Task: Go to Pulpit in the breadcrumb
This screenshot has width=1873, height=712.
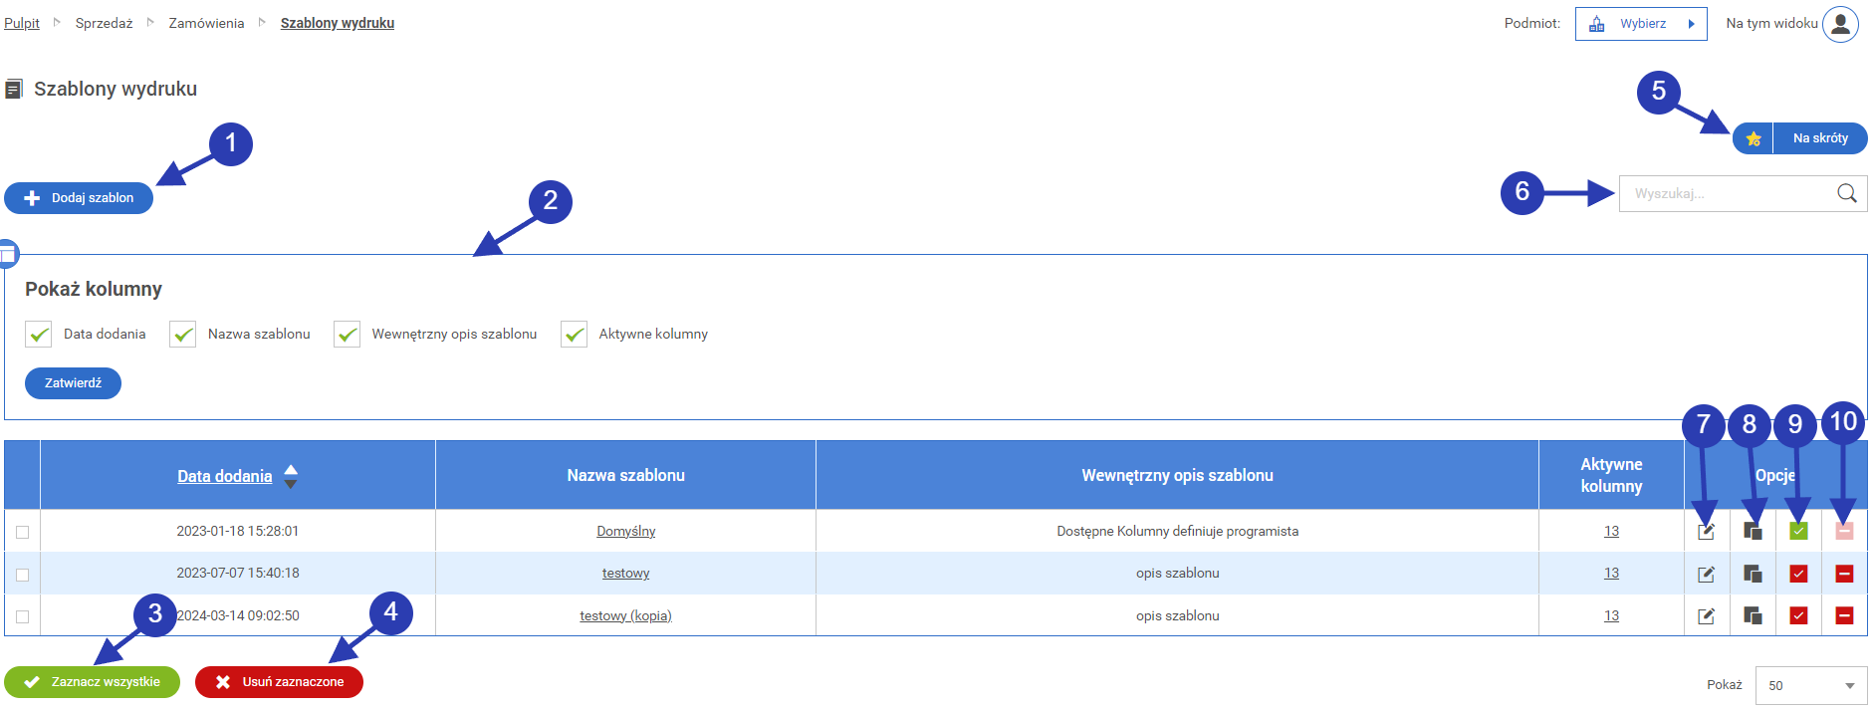Action: pyautogui.click(x=22, y=23)
